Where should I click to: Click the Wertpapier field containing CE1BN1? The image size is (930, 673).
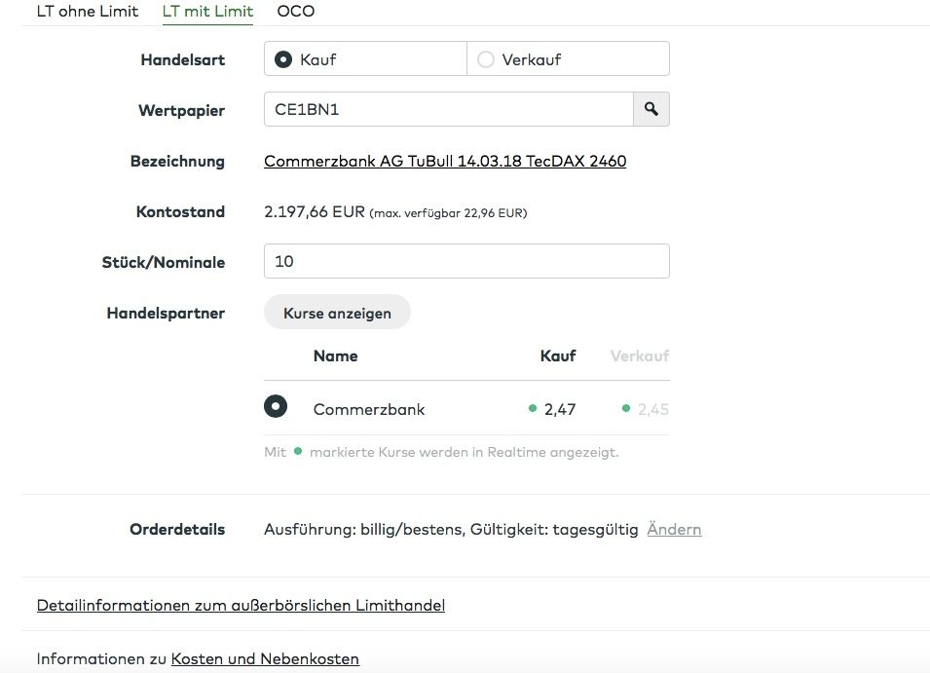coord(448,109)
